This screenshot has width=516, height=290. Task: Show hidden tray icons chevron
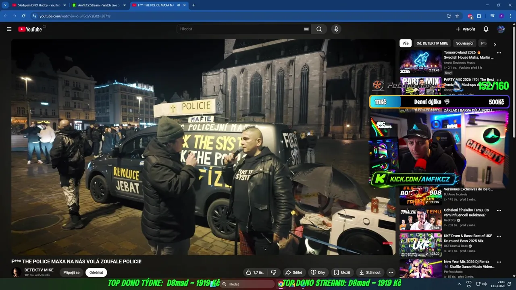point(459,284)
